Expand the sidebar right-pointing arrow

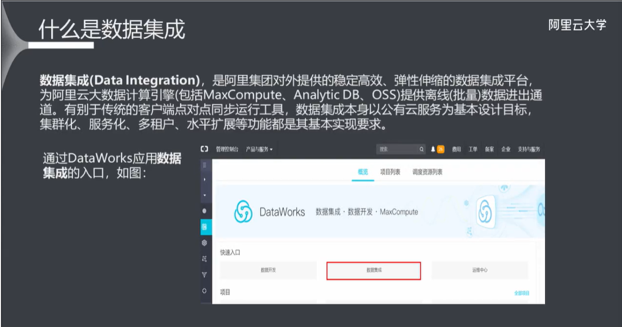(205, 179)
